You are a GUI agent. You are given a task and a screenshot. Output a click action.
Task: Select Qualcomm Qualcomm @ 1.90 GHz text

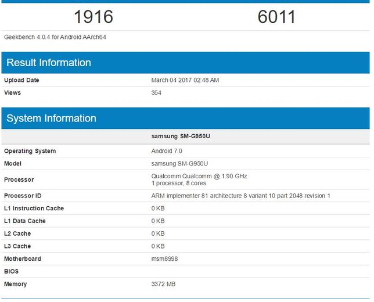tap(199, 177)
